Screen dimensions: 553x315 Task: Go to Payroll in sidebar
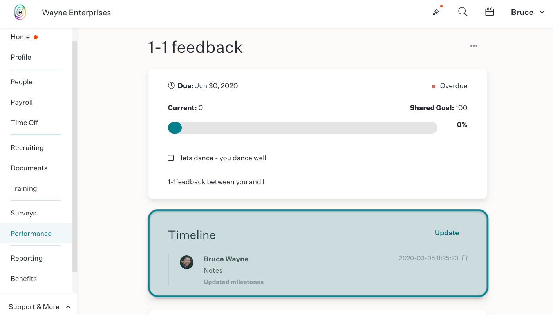22,102
